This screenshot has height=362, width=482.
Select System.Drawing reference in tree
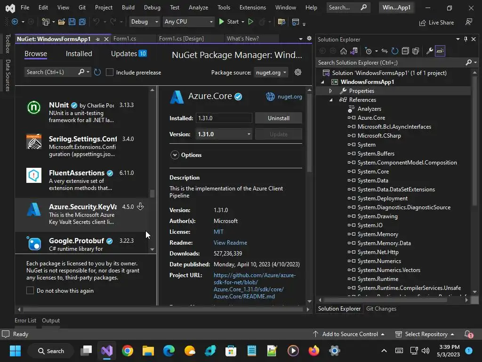(x=378, y=216)
